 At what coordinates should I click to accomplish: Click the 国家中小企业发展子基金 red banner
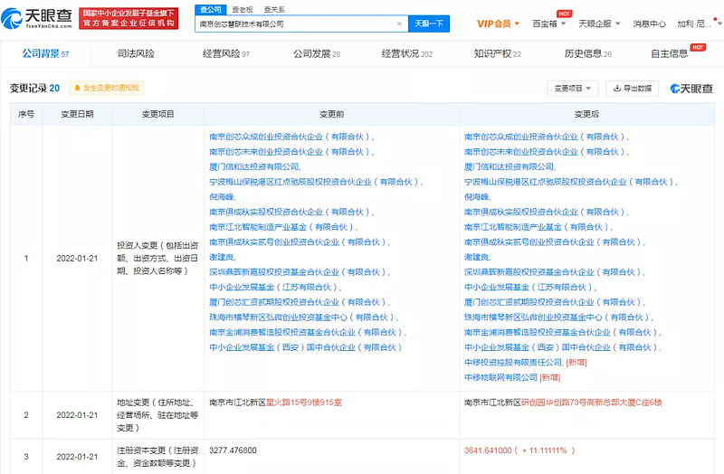pos(129,18)
